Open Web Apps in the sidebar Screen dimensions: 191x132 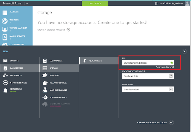pyautogui.click(x=5, y=21)
